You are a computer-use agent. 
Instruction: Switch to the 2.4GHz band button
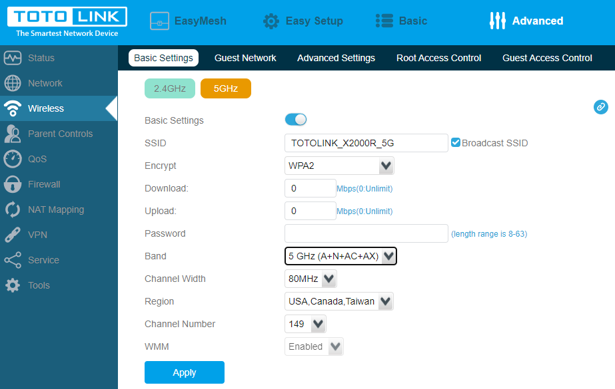[170, 88]
